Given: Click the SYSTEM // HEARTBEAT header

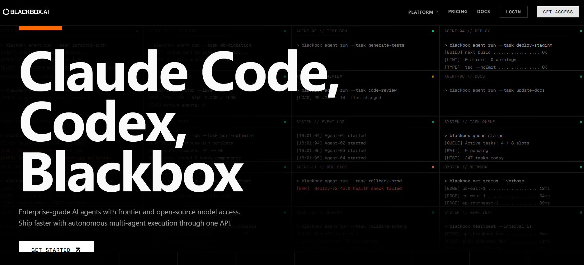Looking at the screenshot, I should point(468,212).
